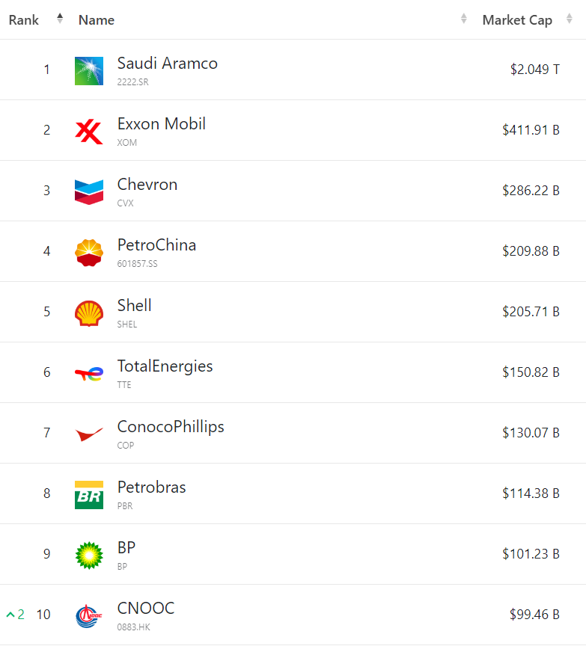Click the Shell company name

(134, 305)
